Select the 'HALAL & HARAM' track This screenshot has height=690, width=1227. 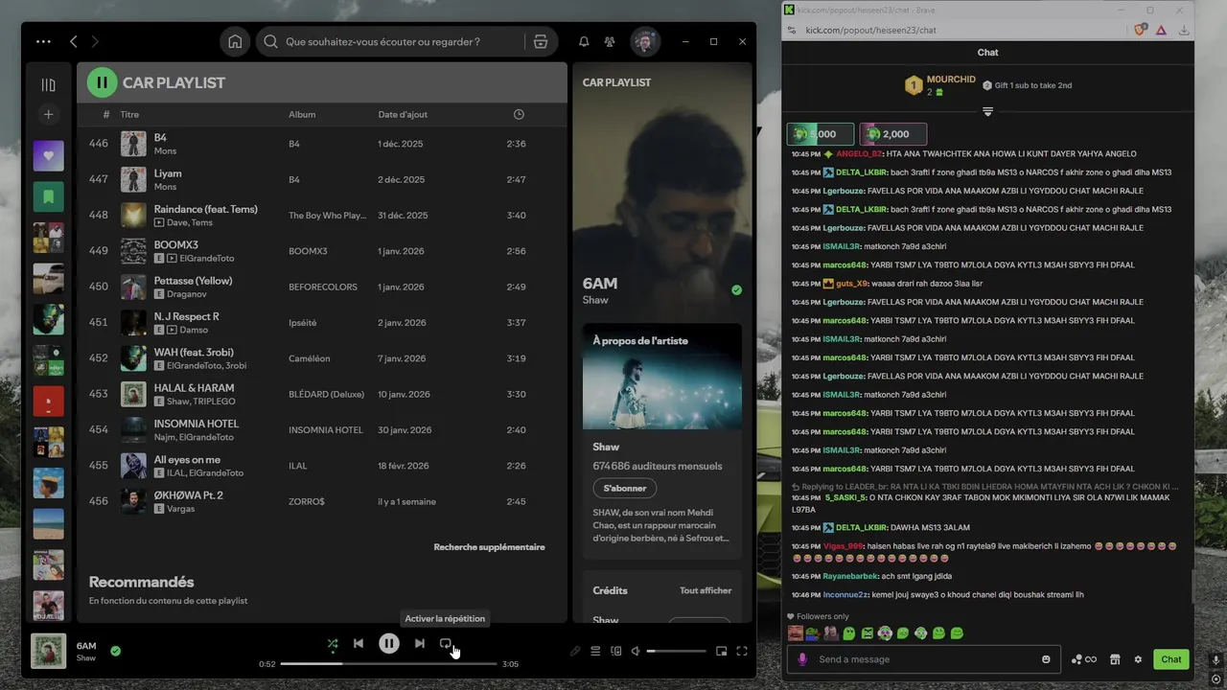coord(322,394)
